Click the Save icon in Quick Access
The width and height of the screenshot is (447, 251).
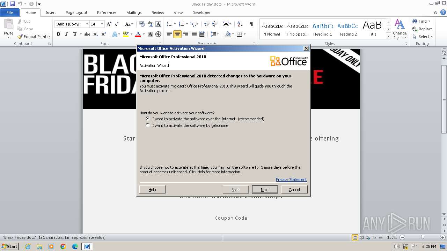13,4
